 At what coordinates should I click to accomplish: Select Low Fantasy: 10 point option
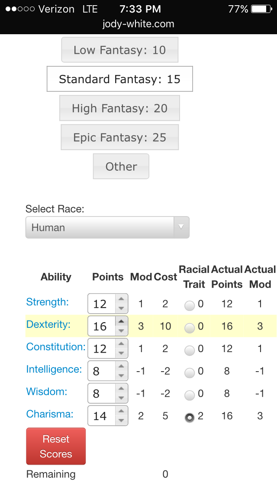pyautogui.click(x=119, y=50)
